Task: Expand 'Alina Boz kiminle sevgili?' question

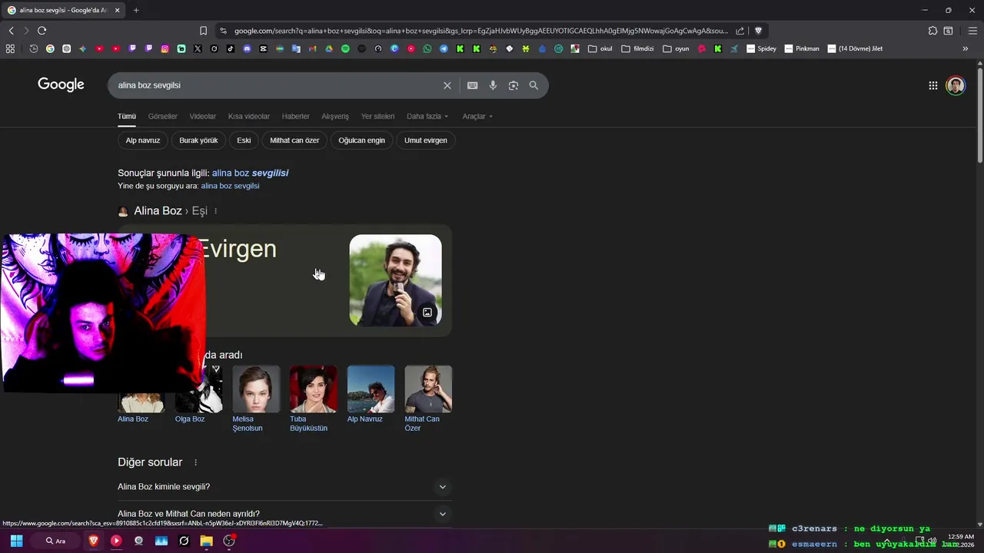Action: (x=284, y=487)
